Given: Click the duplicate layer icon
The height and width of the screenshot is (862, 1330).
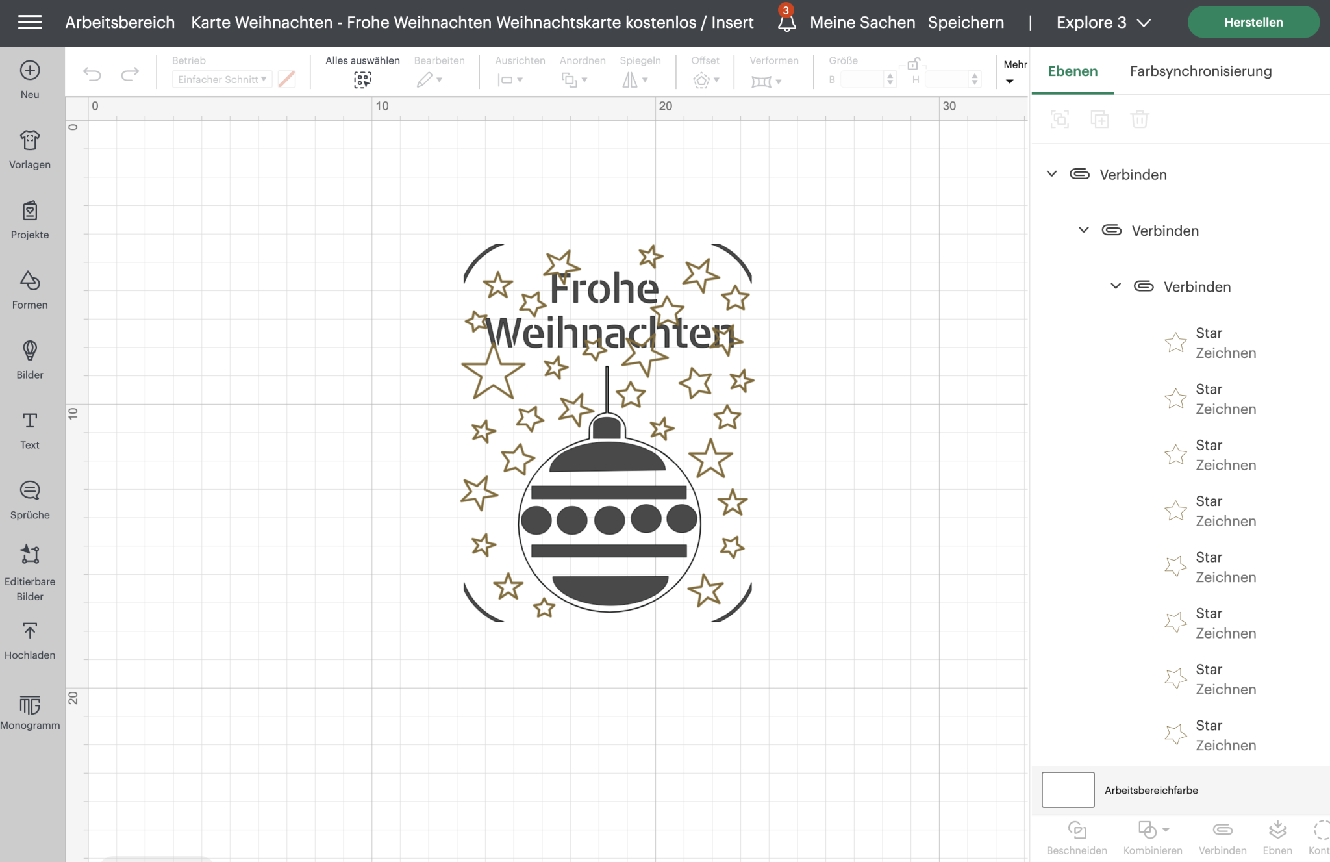Looking at the screenshot, I should click(x=1099, y=119).
